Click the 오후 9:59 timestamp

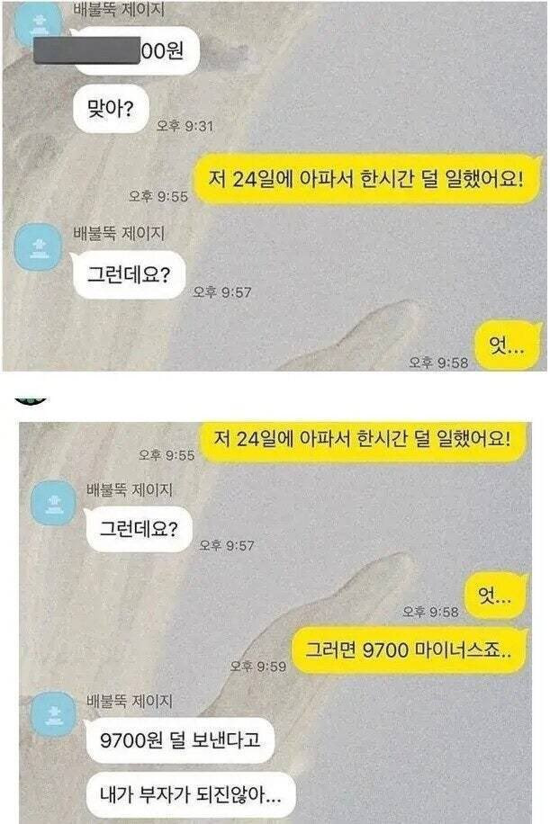click(258, 667)
